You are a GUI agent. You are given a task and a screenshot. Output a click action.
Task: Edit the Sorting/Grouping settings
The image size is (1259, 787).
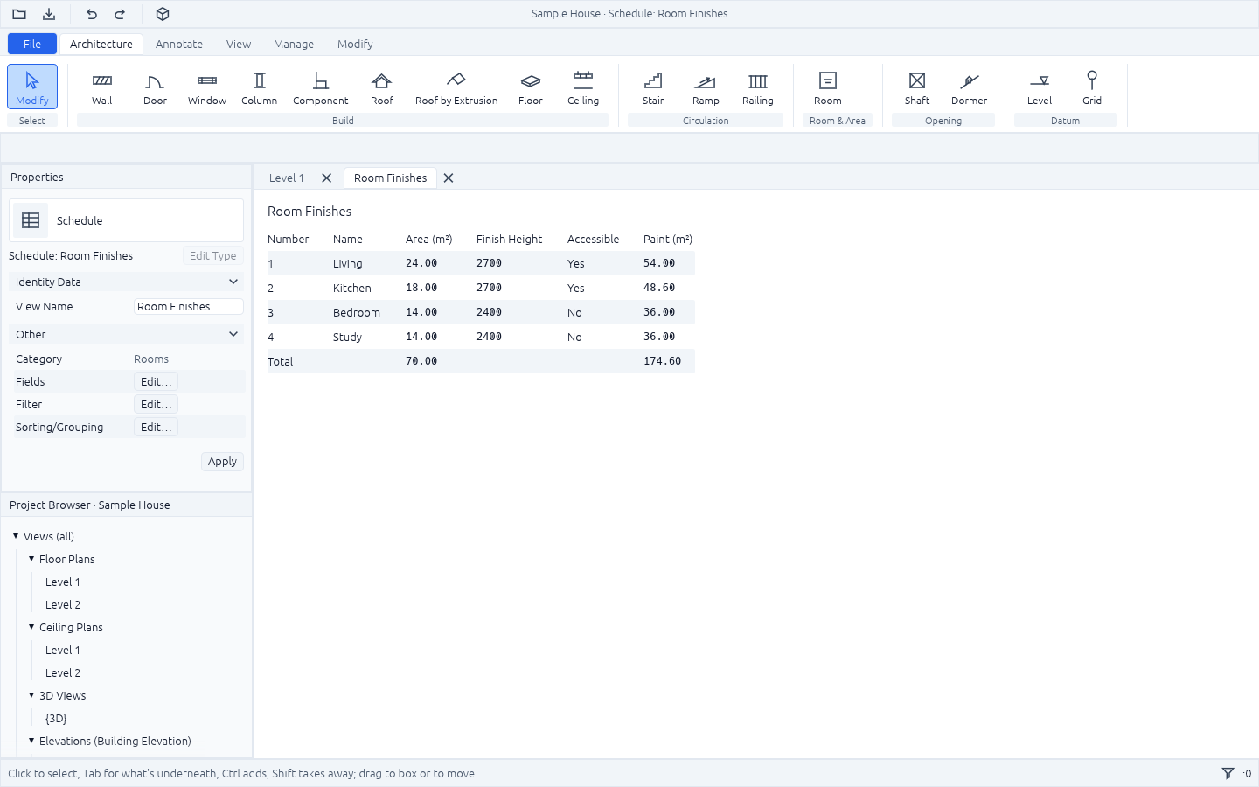pyautogui.click(x=156, y=427)
